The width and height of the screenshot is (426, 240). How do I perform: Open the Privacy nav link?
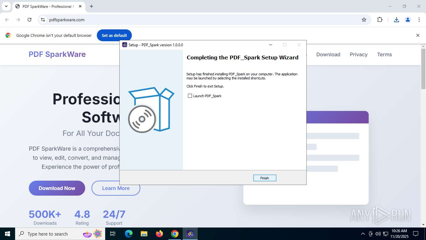point(359,54)
